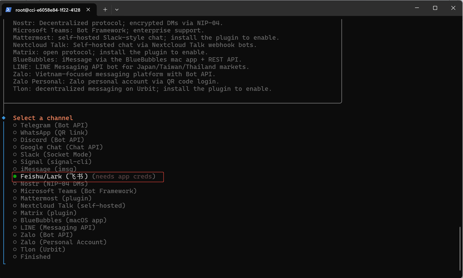Select Zalo (Personal Account) option

point(63,242)
